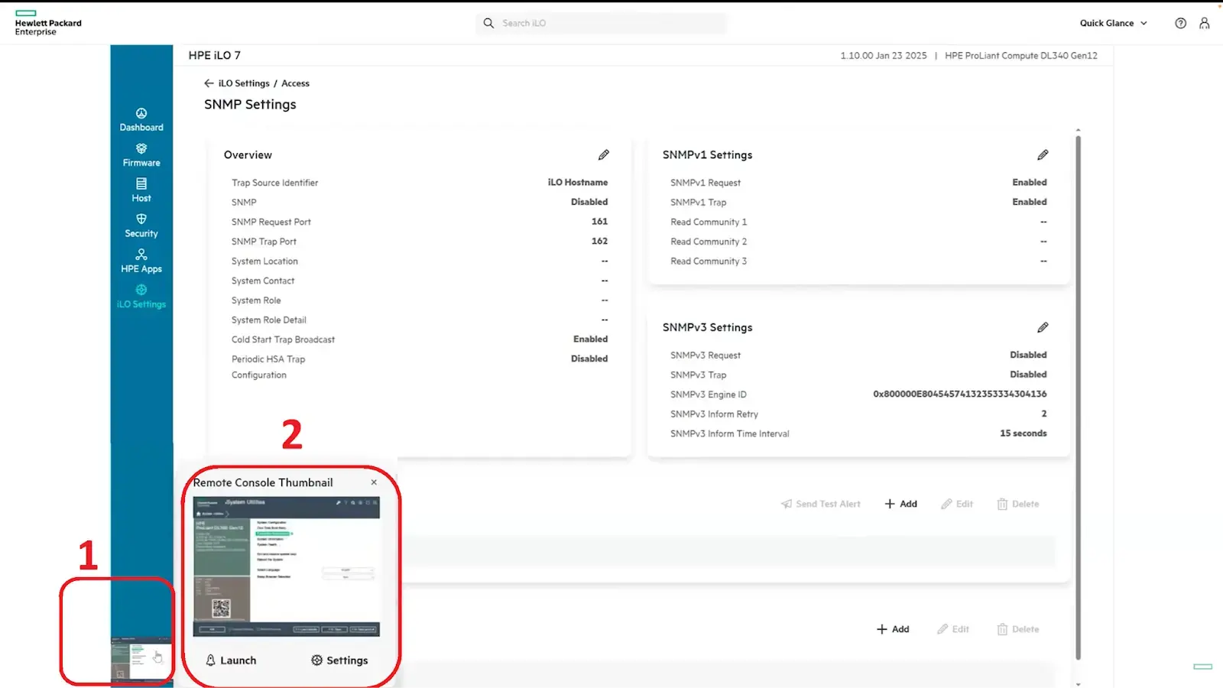
Task: Open HPE Apps in sidebar
Action: click(x=141, y=261)
